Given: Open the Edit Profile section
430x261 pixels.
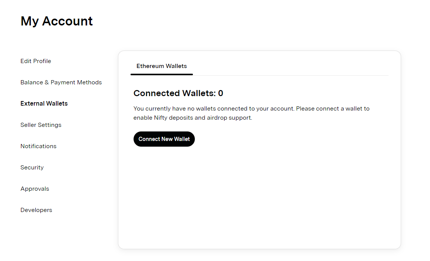Looking at the screenshot, I should coord(36,61).
